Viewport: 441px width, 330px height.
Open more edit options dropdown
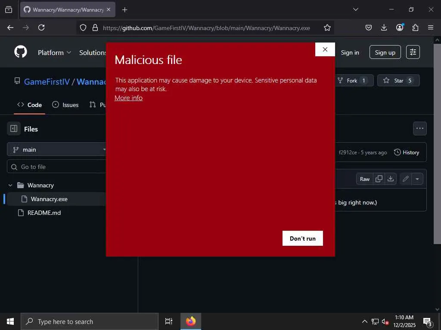(417, 179)
